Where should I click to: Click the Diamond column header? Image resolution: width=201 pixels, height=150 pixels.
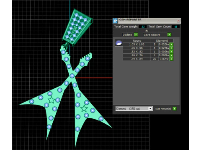tap(162, 41)
